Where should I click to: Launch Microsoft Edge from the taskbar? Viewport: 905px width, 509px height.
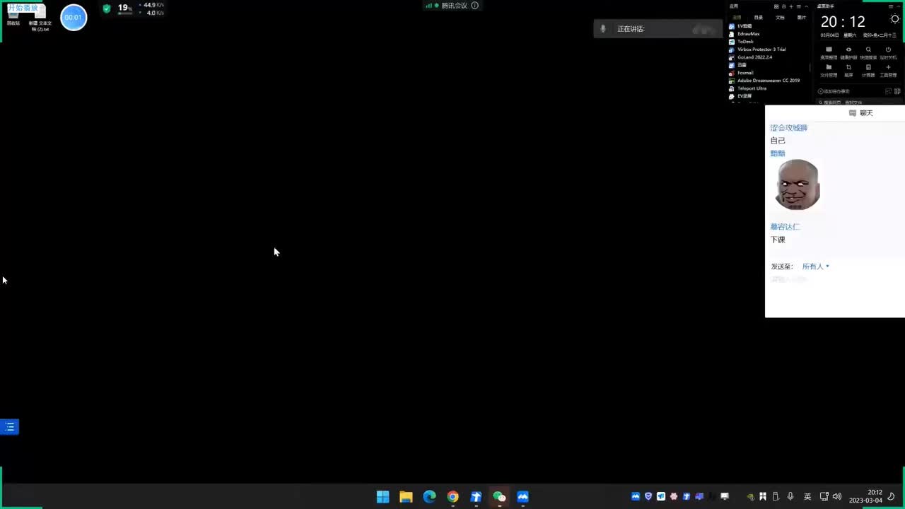coord(429,497)
